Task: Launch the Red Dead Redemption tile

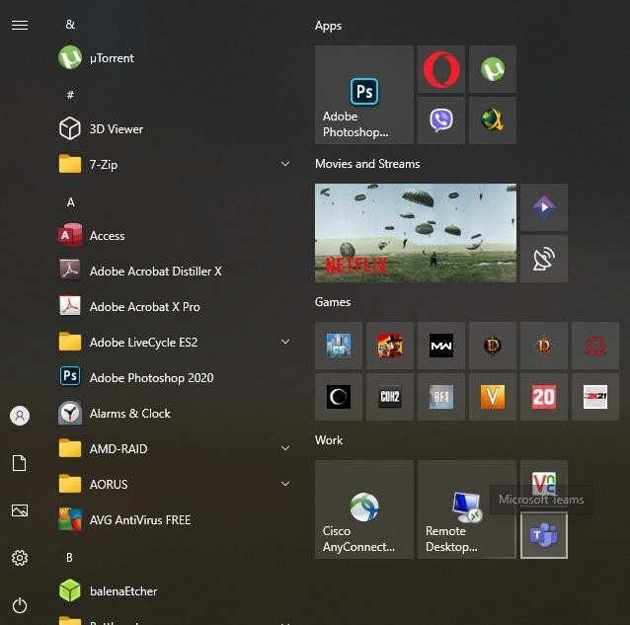Action: tap(390, 346)
